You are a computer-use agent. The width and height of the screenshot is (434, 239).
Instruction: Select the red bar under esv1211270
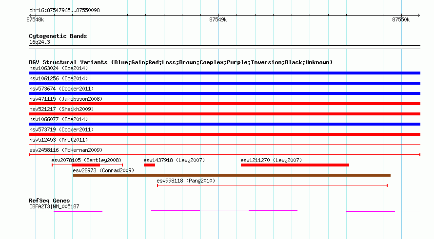(x=295, y=165)
